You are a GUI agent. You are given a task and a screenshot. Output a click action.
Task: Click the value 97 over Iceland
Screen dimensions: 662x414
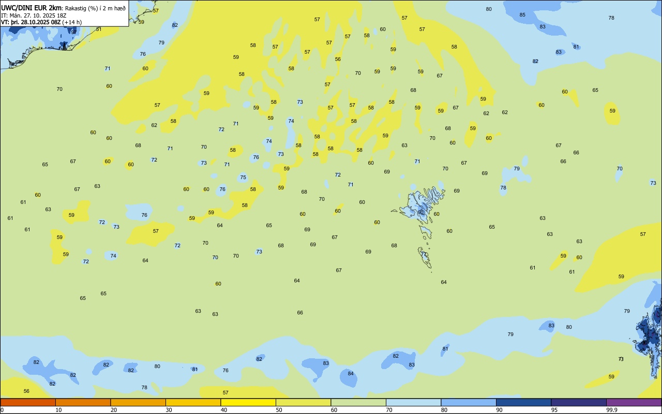click(74, 32)
